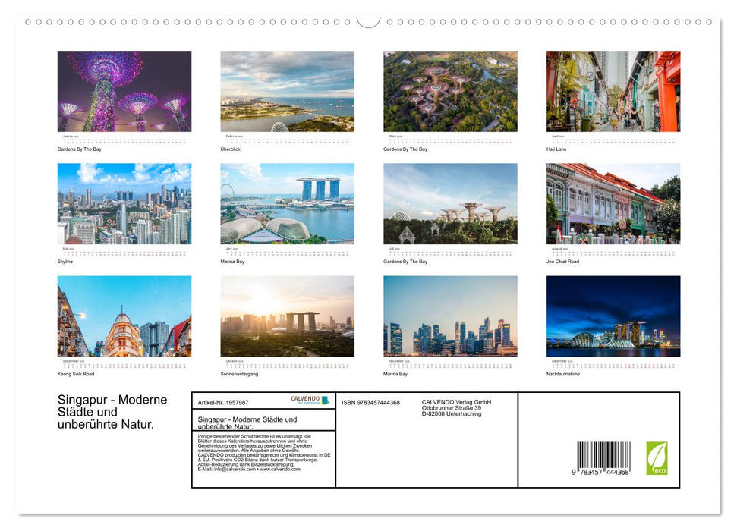The height and width of the screenshot is (531, 737).
Task: Click the www.calvendo.com web address
Action: click(279, 469)
